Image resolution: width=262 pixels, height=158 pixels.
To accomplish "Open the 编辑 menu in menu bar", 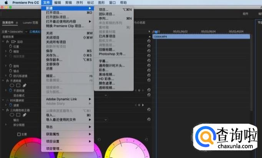I will (57, 2).
